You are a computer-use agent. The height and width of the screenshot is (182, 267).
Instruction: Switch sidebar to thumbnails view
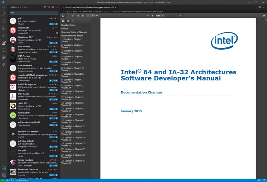coord(63,21)
